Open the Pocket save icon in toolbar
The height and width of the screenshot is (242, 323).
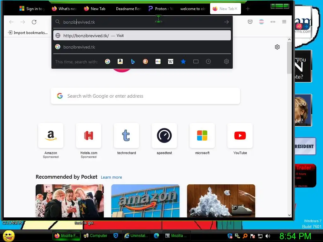coord(250,22)
